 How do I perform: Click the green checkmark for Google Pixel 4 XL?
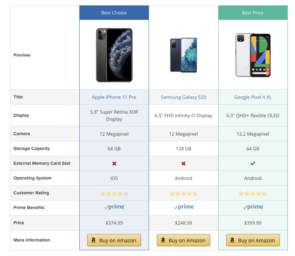[x=253, y=163]
